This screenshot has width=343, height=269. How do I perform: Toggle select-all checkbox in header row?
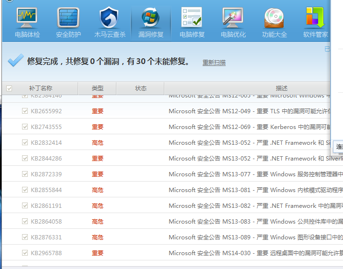9,88
